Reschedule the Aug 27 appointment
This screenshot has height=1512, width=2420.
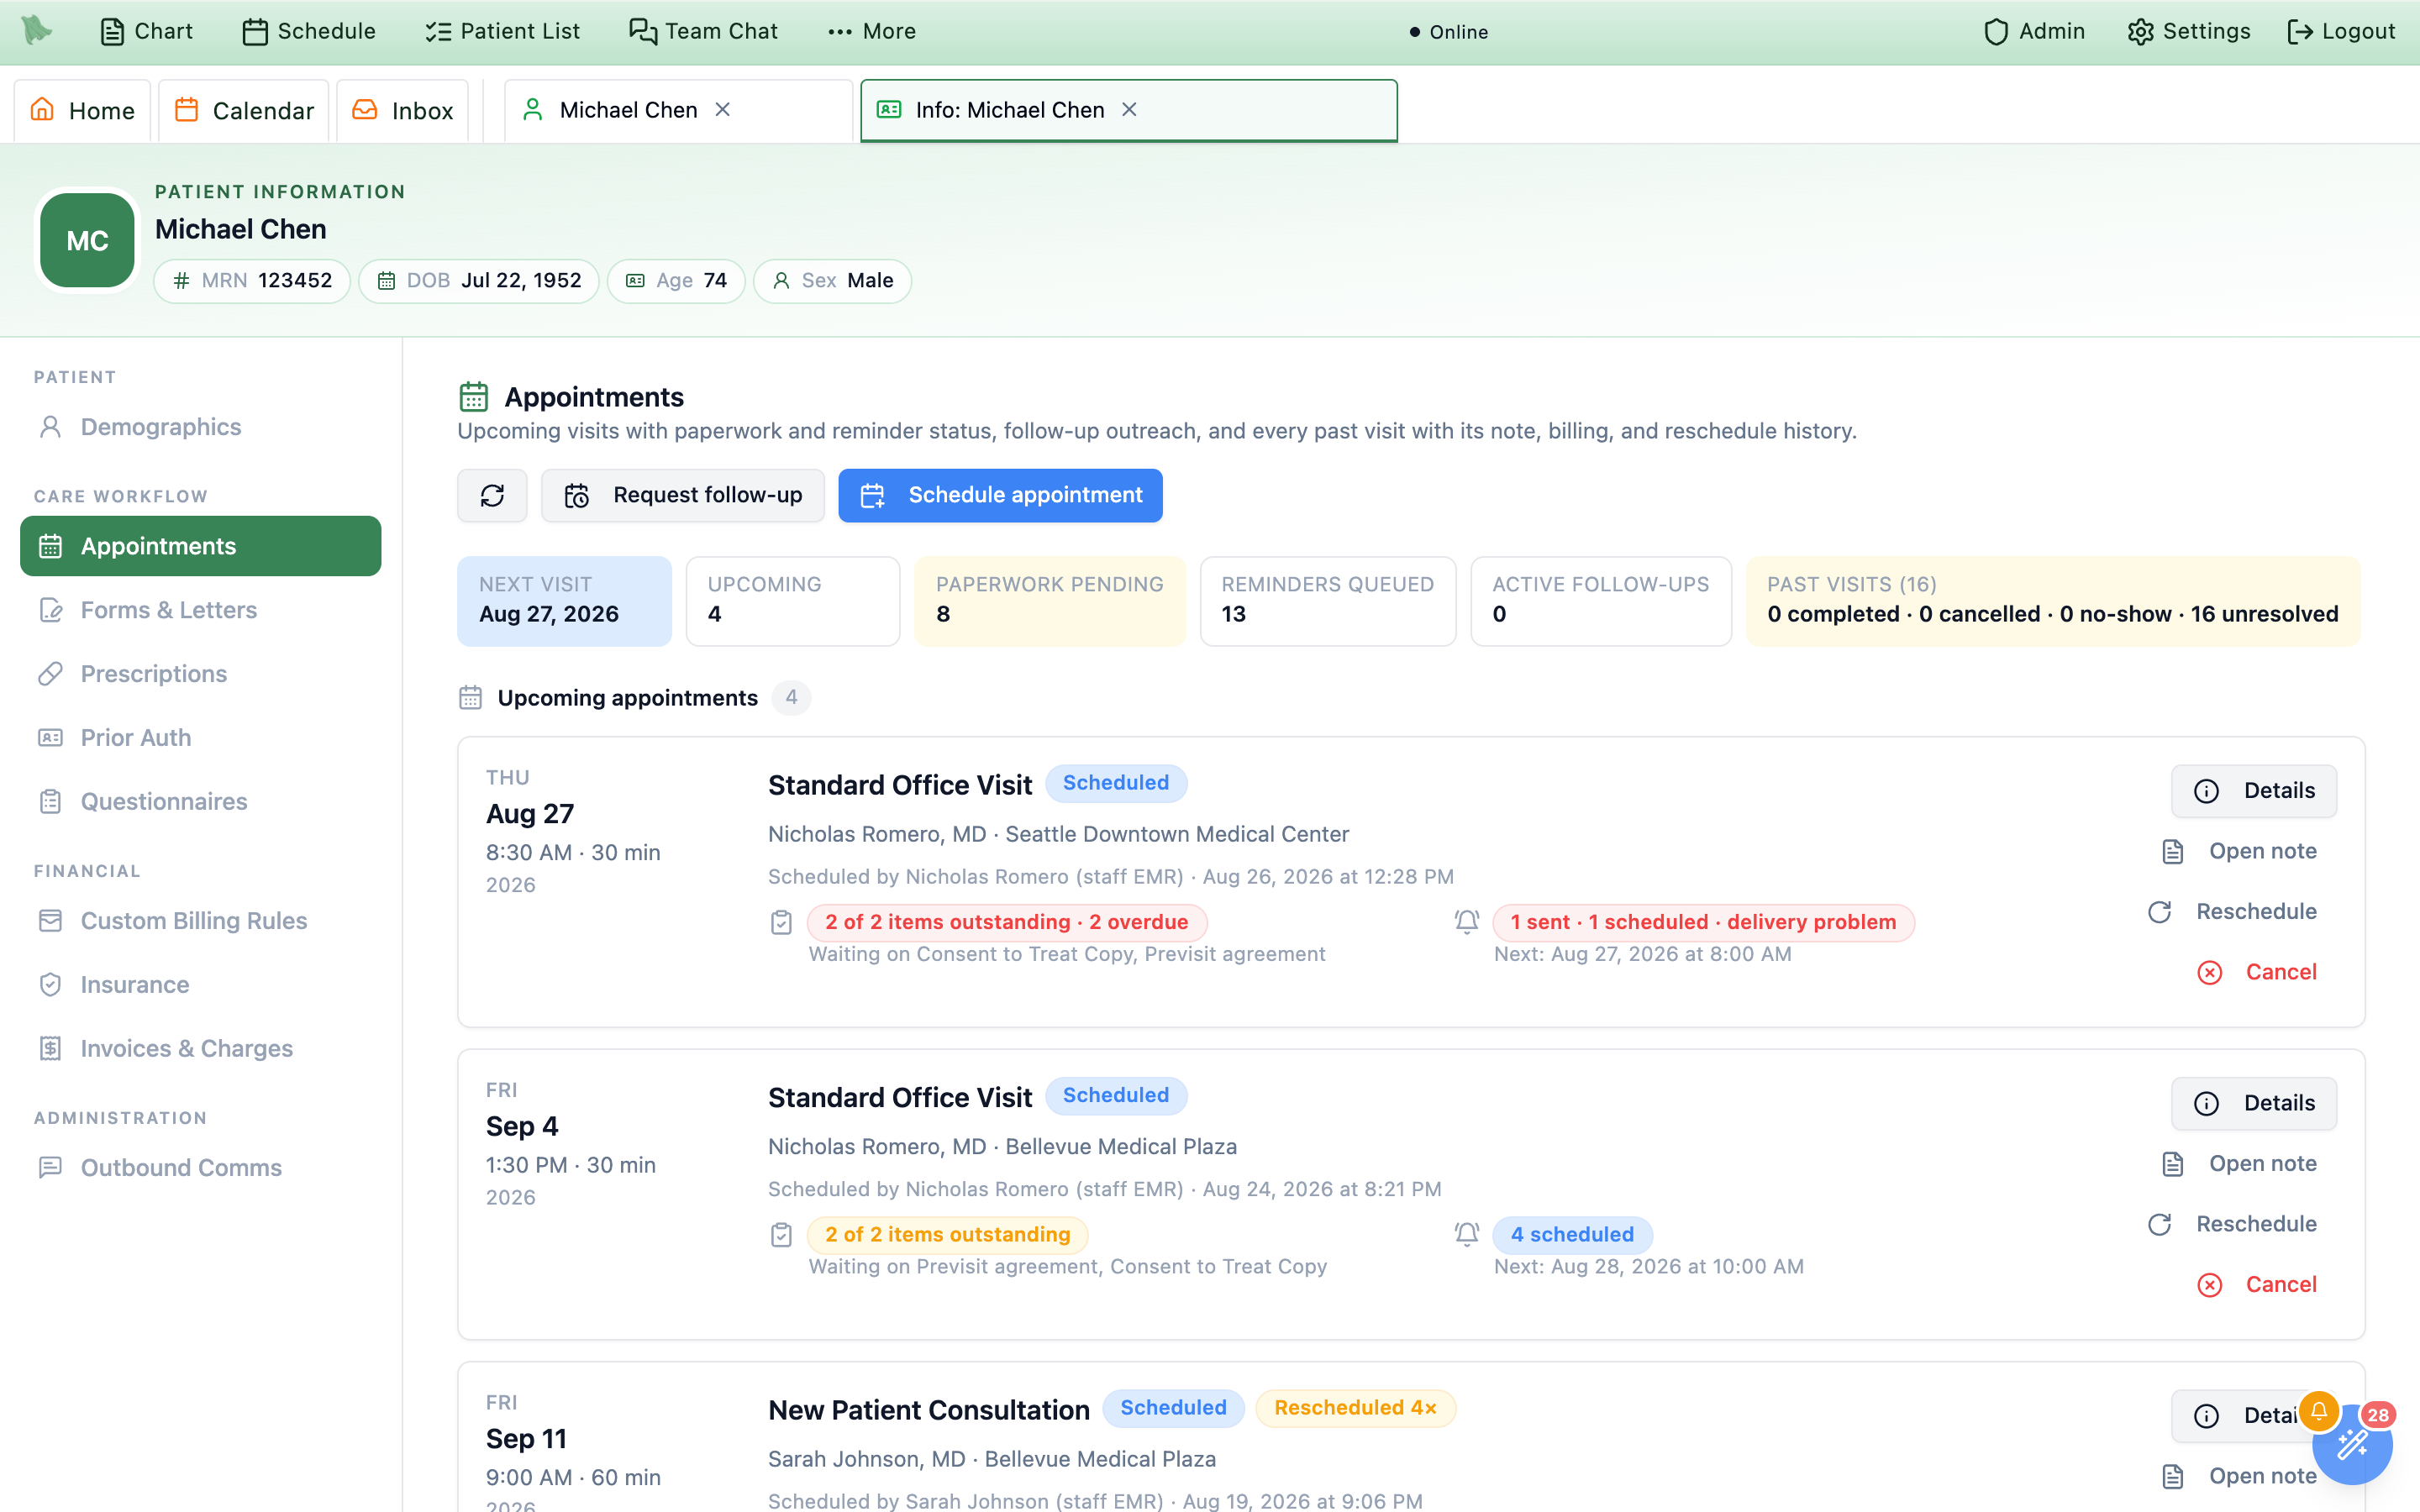point(2232,912)
